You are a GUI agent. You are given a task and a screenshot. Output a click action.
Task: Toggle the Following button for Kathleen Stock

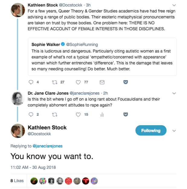150,130
